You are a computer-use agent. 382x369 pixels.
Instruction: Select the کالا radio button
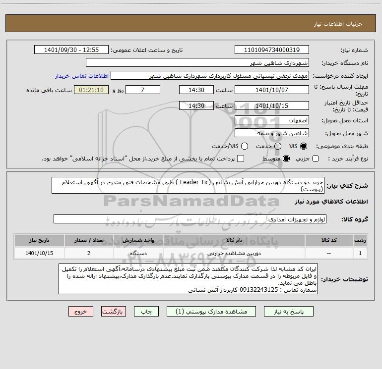pos(304,146)
